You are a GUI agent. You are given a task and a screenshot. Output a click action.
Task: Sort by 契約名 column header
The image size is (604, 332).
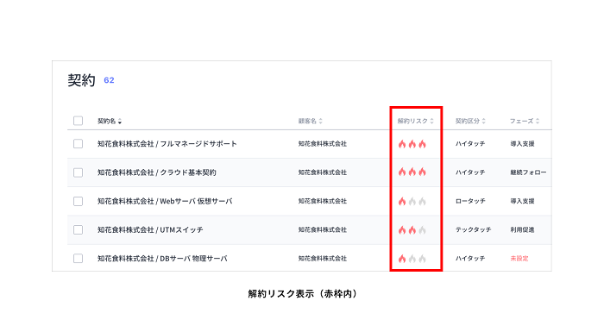click(x=110, y=121)
